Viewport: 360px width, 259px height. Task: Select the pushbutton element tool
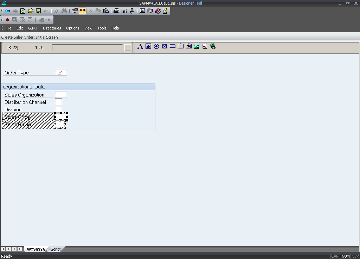click(x=173, y=46)
